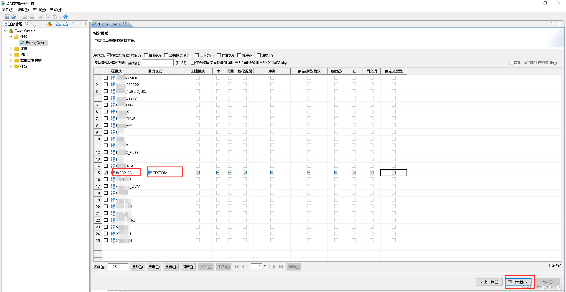The width and height of the screenshot is (566, 292).
Task: Enable the 调度(Y) checkbox
Action: pyautogui.click(x=259, y=55)
